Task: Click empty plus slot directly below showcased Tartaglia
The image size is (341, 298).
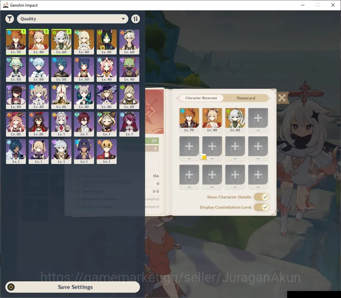Action: (x=189, y=148)
